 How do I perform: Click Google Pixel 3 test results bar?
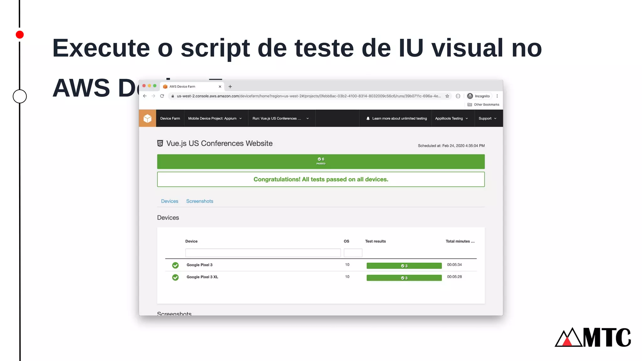click(x=404, y=266)
